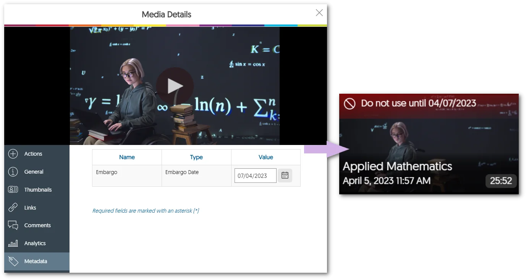Click the General info icon
The height and width of the screenshot is (280, 526).
[13, 172]
